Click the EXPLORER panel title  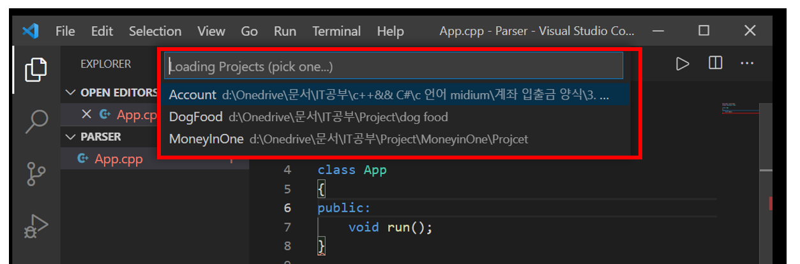(x=105, y=64)
